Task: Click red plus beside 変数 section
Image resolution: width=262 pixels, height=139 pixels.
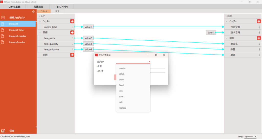Action: point(72,55)
